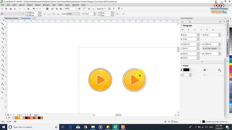Open the Undo history dropdown arrow

[x=37, y=9]
